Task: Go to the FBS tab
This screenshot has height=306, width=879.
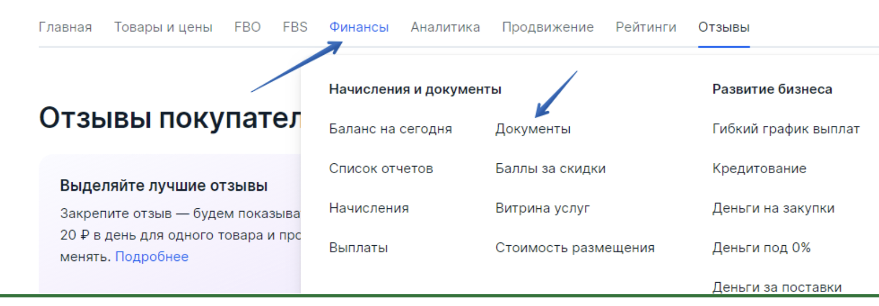Action: (295, 27)
